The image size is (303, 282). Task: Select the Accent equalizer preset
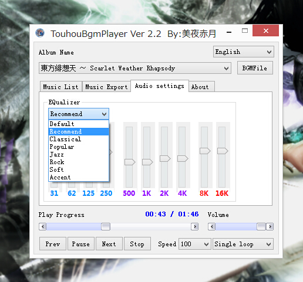pyautogui.click(x=79, y=177)
